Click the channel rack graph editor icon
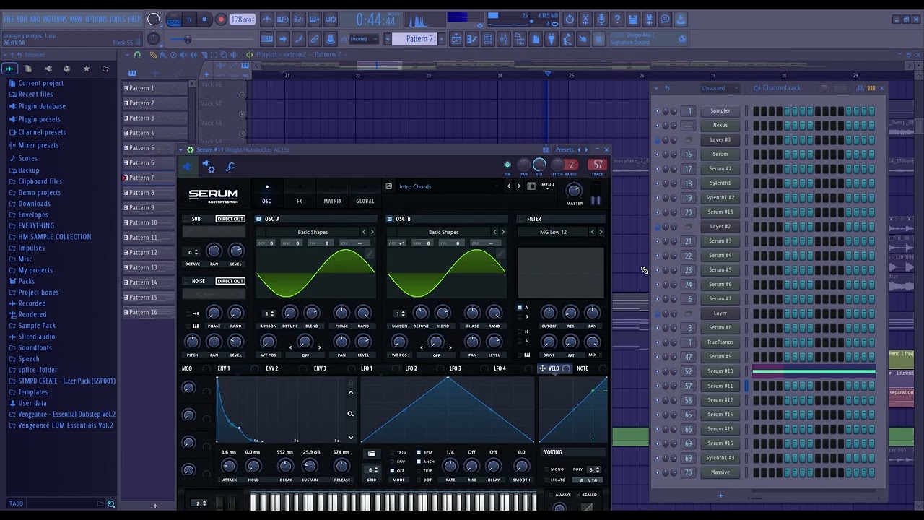This screenshot has height=520, width=924. click(860, 88)
